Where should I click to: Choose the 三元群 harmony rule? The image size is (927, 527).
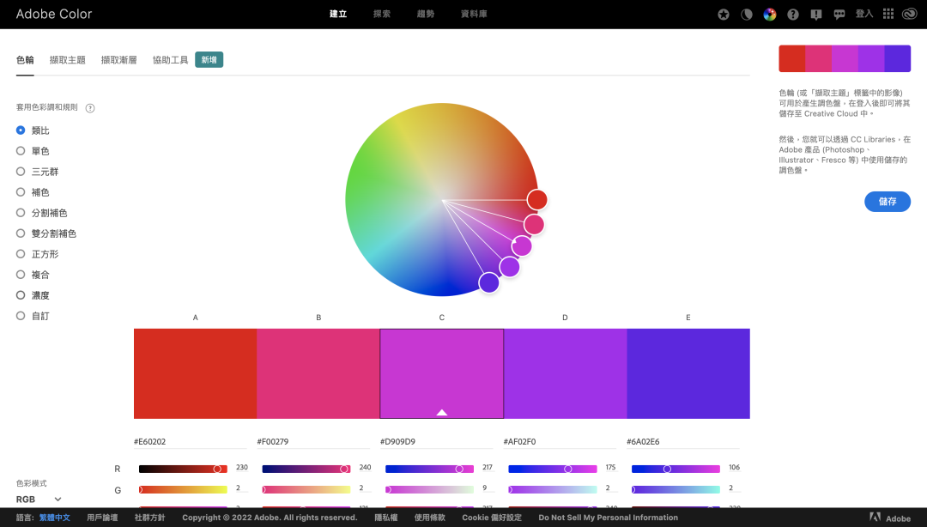pyautogui.click(x=37, y=172)
